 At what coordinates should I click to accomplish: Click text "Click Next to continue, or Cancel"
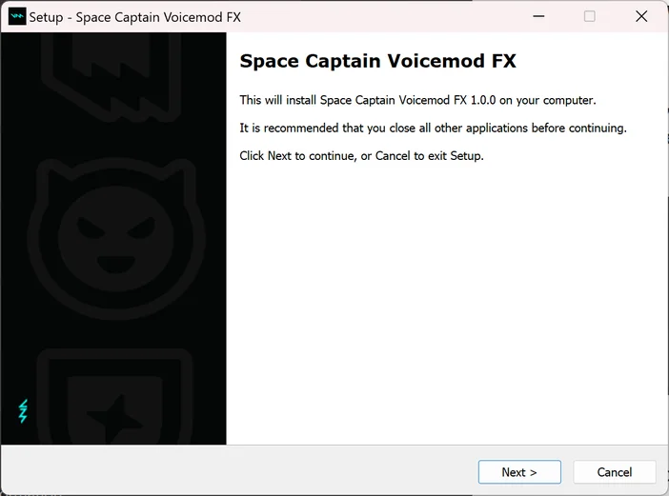[x=325, y=156]
